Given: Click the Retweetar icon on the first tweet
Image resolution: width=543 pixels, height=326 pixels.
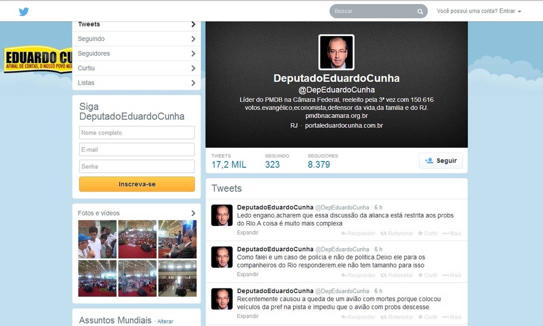Looking at the screenshot, I should pyautogui.click(x=383, y=233).
